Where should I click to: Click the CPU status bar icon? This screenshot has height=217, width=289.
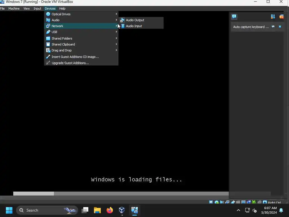[254, 202]
